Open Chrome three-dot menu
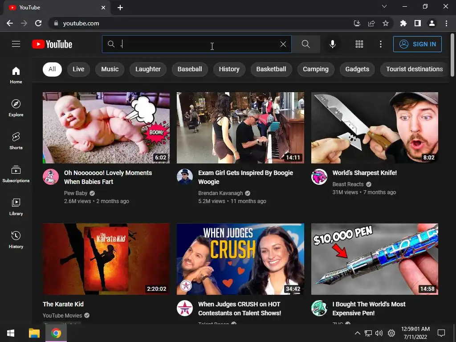 pos(446,23)
